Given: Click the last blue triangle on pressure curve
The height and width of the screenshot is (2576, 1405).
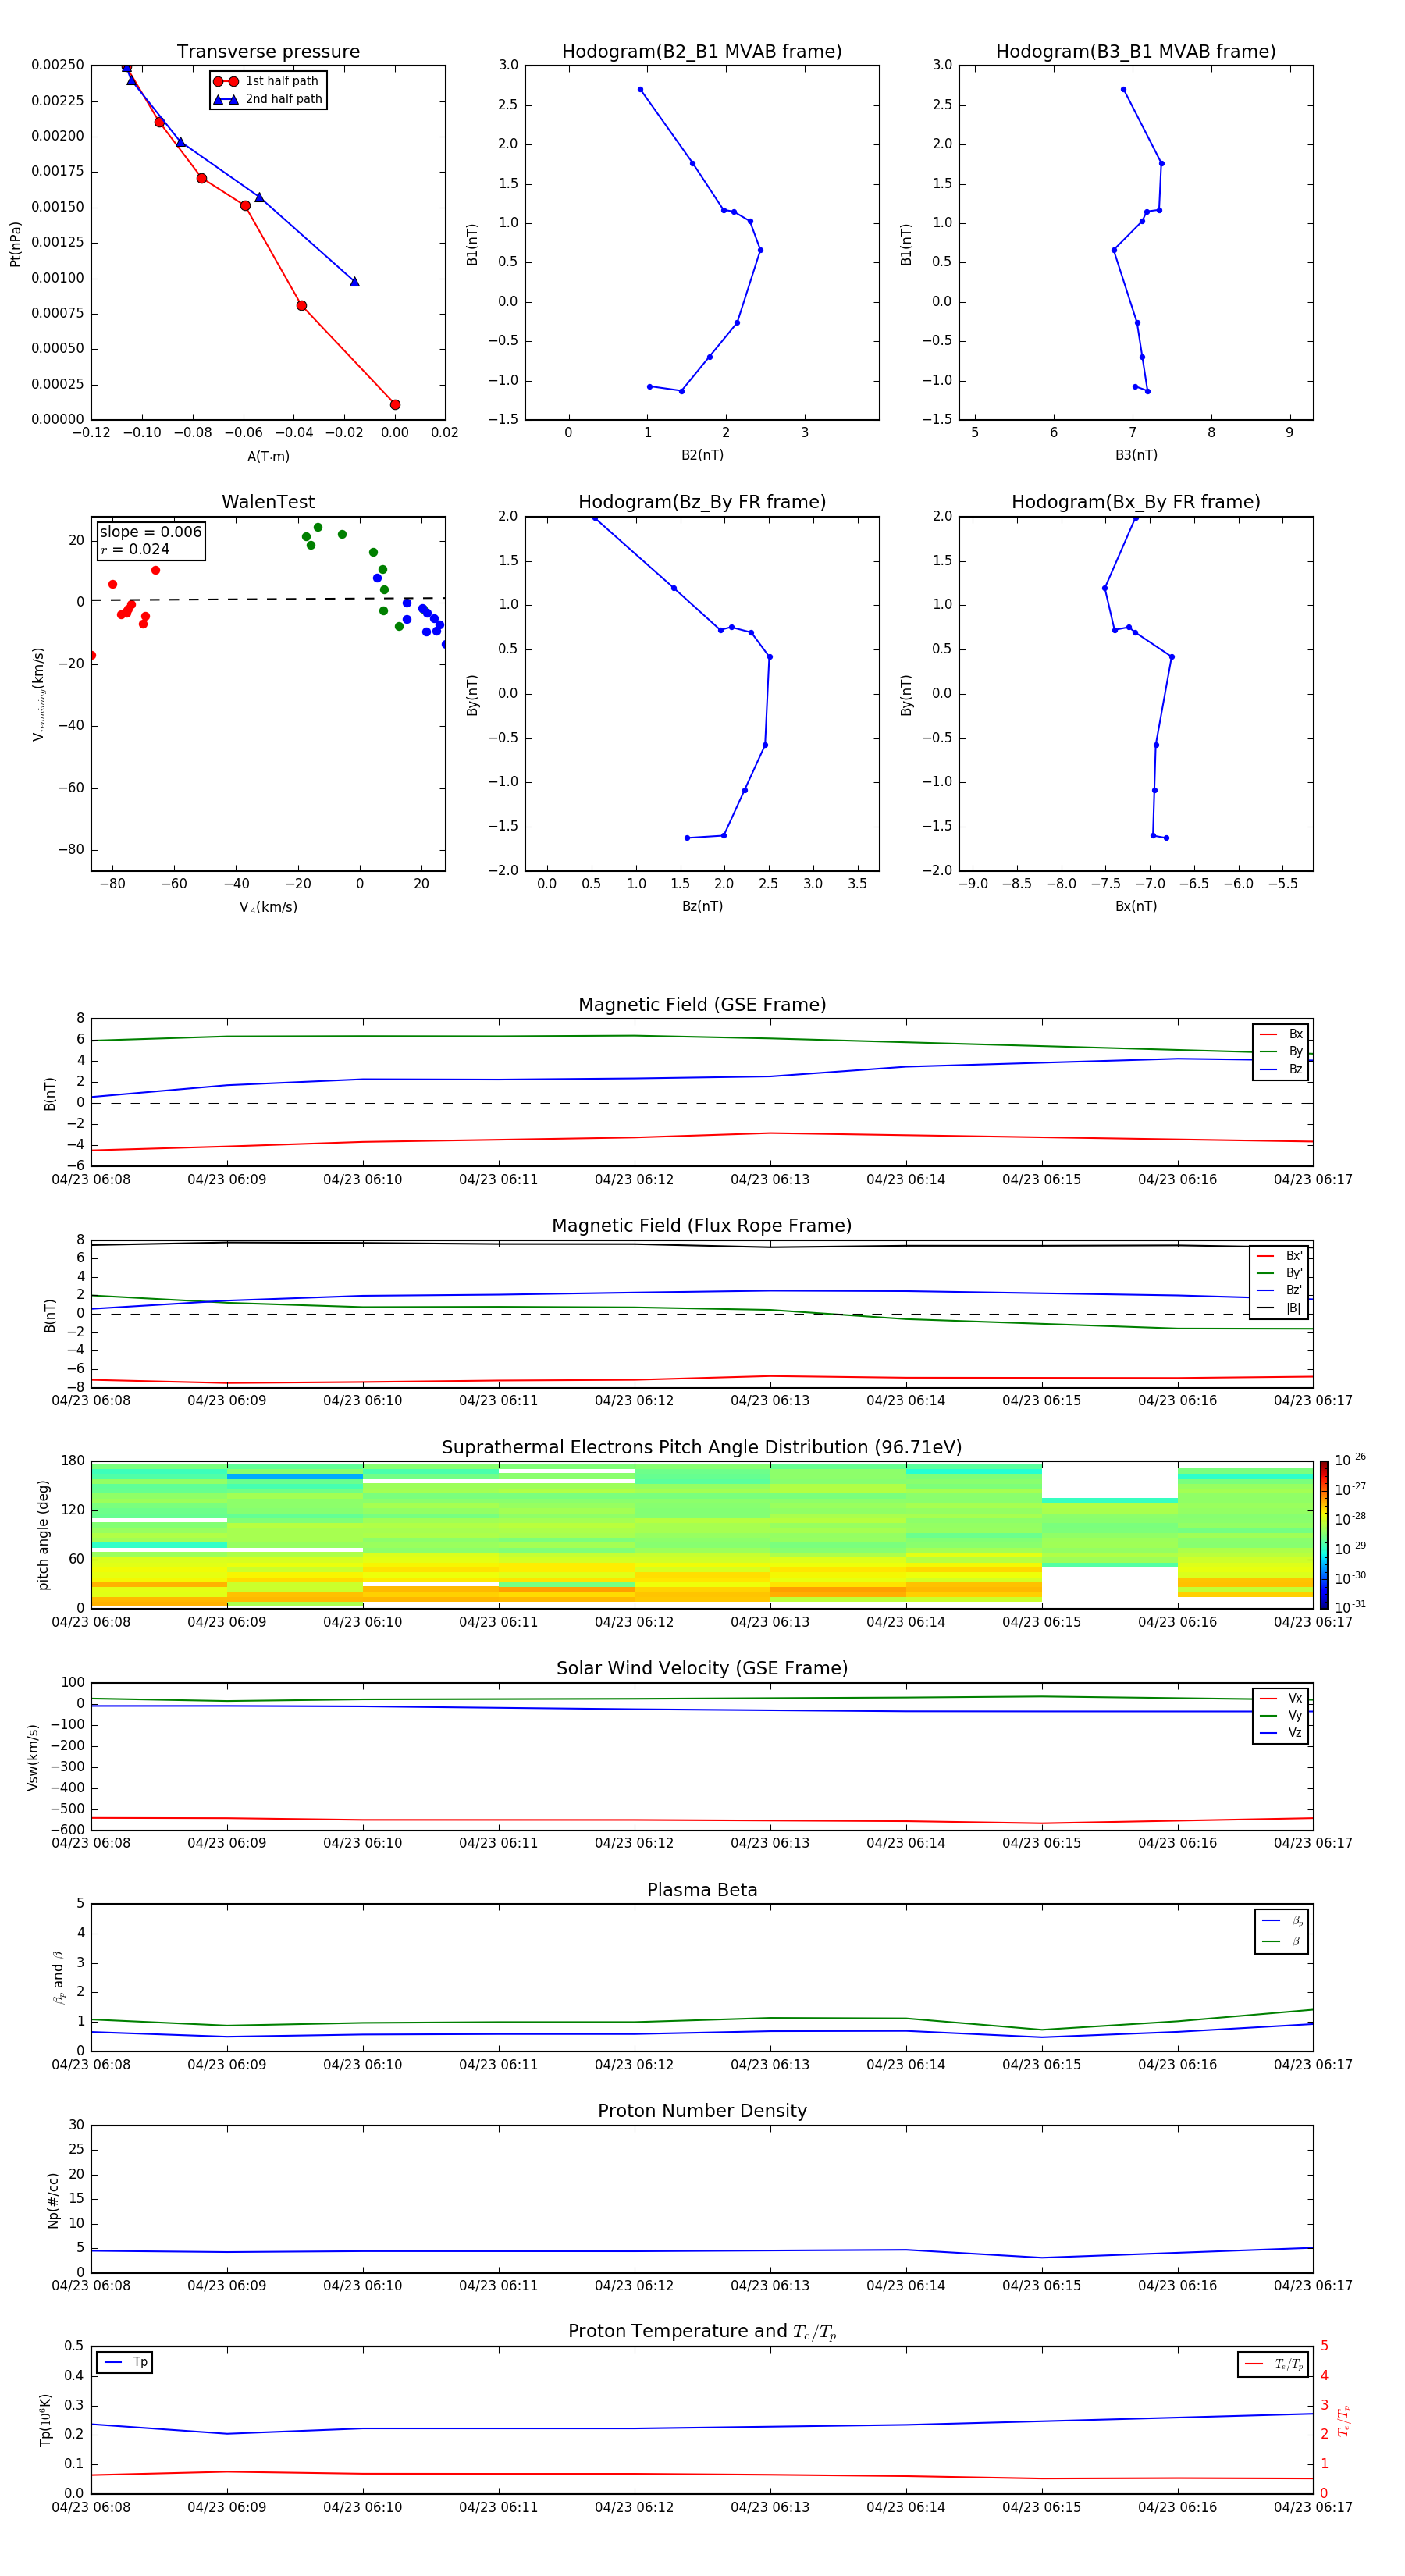Looking at the screenshot, I should (x=354, y=282).
